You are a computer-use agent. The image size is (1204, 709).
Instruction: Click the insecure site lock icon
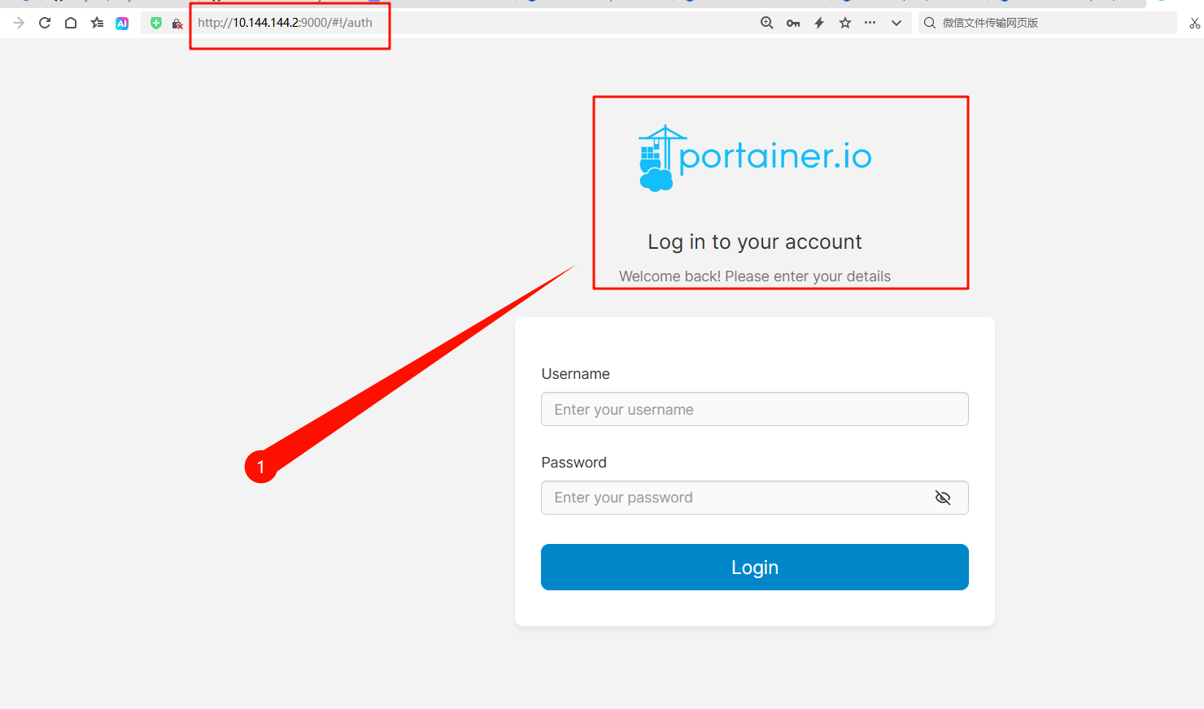(177, 24)
